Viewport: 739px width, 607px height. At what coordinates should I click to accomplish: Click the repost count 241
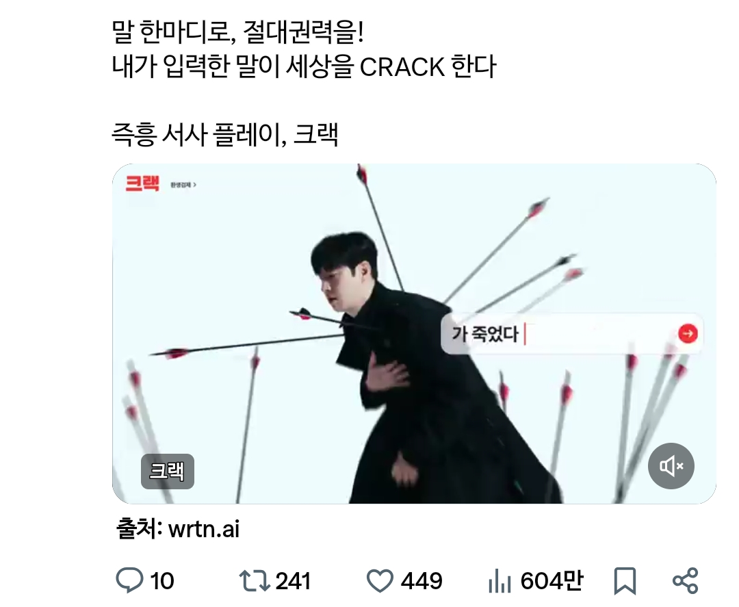(293, 581)
